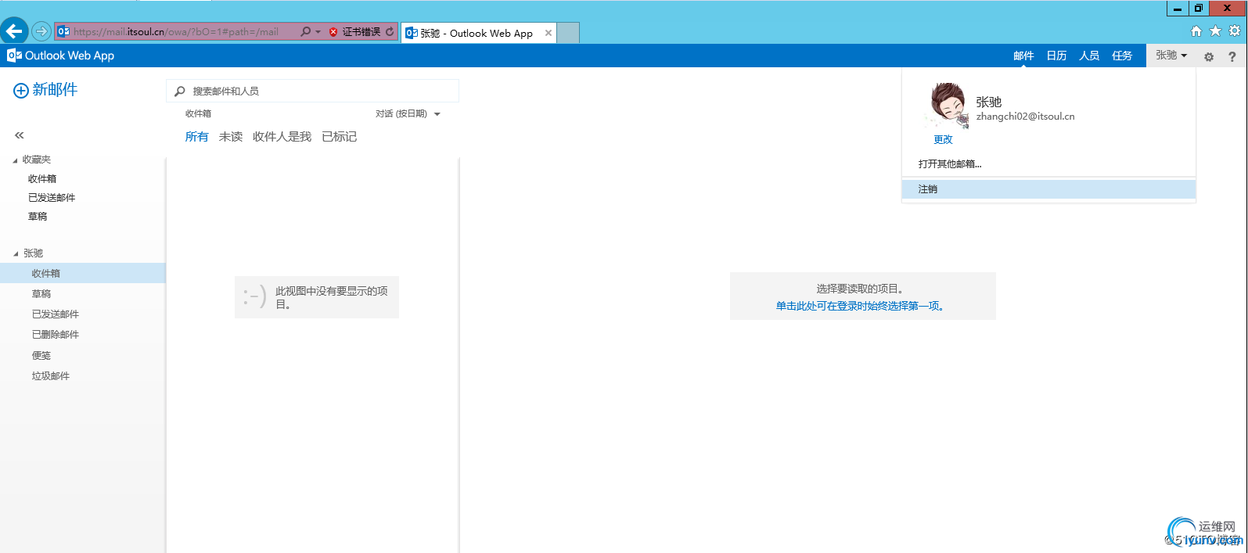Open the address bar dropdown arrow
The height and width of the screenshot is (553, 1248).
(318, 32)
